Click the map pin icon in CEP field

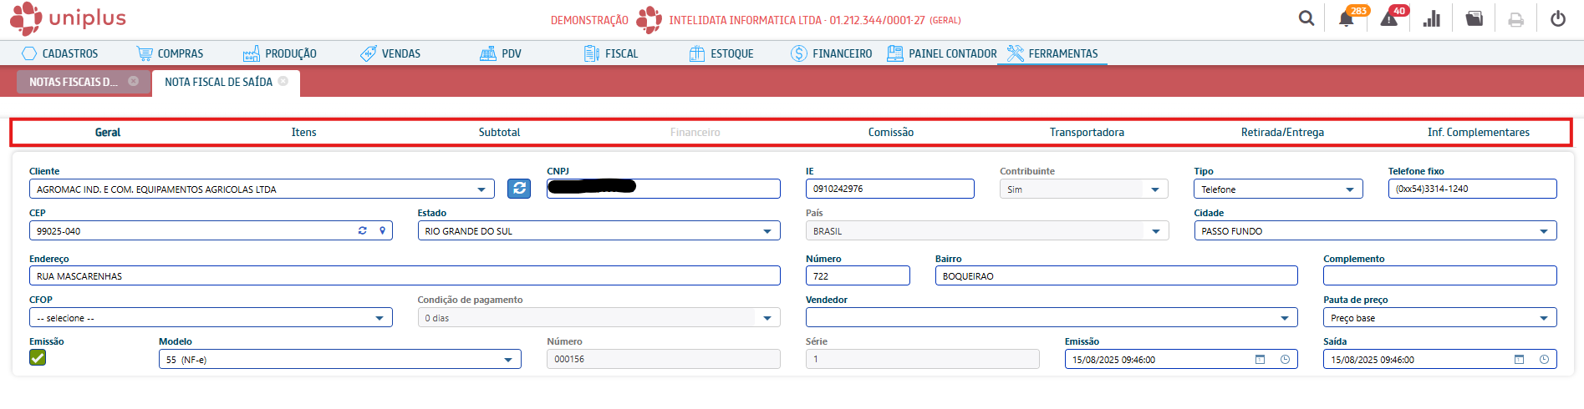(x=383, y=230)
